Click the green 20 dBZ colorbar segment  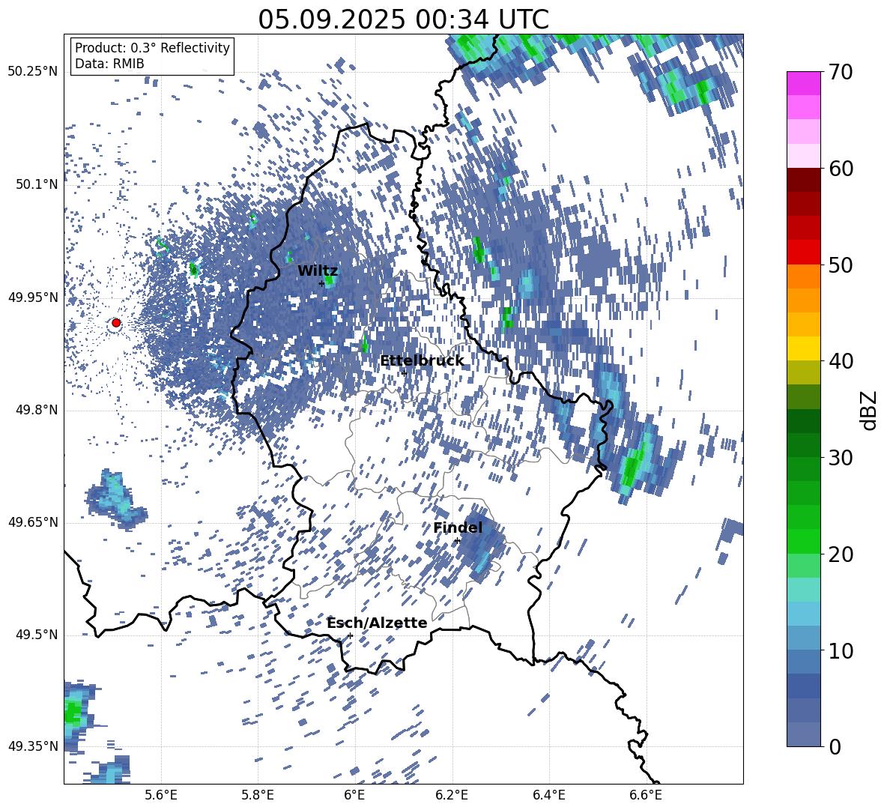(803, 541)
